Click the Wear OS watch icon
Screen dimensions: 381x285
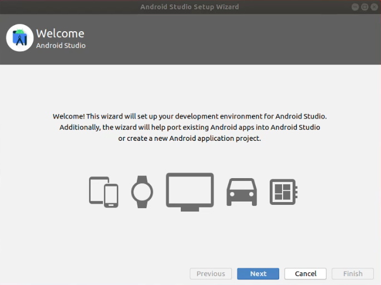142,192
